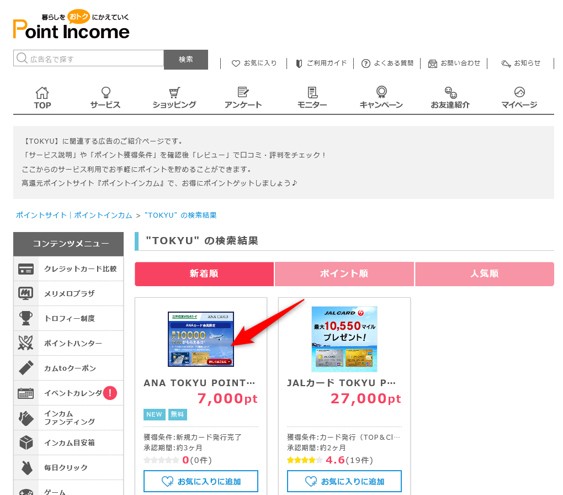Click the gauge icon above マイページ
The height and width of the screenshot is (495, 563).
(519, 92)
